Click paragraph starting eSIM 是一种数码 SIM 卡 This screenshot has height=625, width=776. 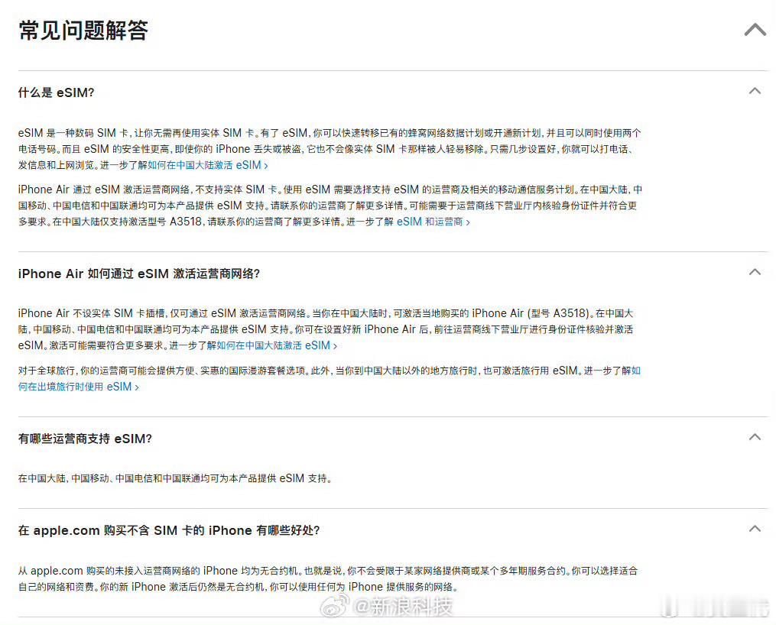coord(330,149)
